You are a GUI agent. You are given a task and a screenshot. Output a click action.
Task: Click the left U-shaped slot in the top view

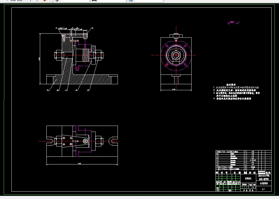pyautogui.click(x=50, y=141)
